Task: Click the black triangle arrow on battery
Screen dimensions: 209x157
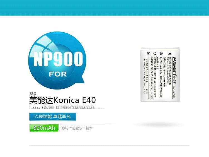Action: point(170,54)
